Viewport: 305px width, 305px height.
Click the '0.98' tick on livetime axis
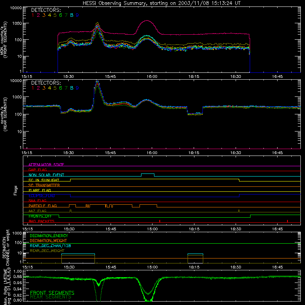click(18, 277)
